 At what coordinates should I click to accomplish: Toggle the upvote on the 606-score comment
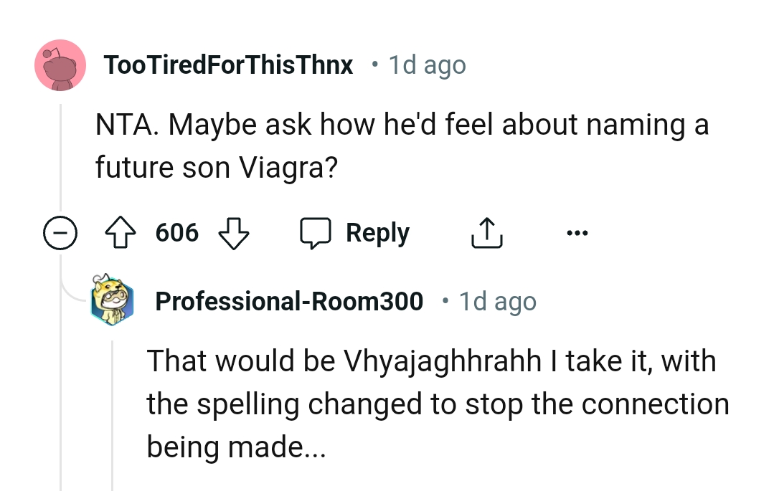(x=121, y=232)
